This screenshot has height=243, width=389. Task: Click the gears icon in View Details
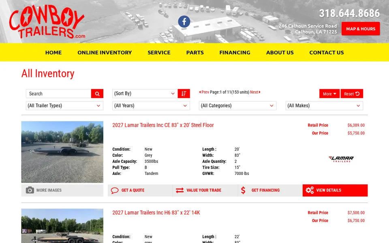click(x=310, y=190)
